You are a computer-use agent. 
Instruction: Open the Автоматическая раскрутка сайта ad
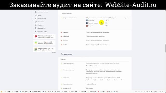pyautogui.click(x=44, y=37)
